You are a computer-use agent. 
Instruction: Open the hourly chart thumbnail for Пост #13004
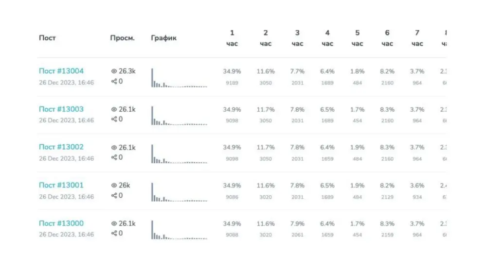[179, 78]
